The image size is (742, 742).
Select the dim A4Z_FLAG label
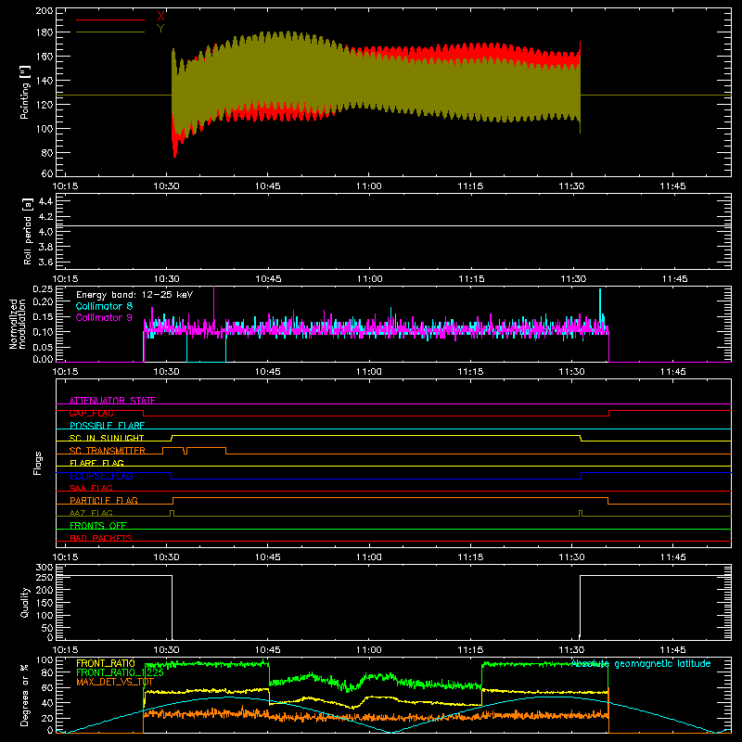pos(91,513)
